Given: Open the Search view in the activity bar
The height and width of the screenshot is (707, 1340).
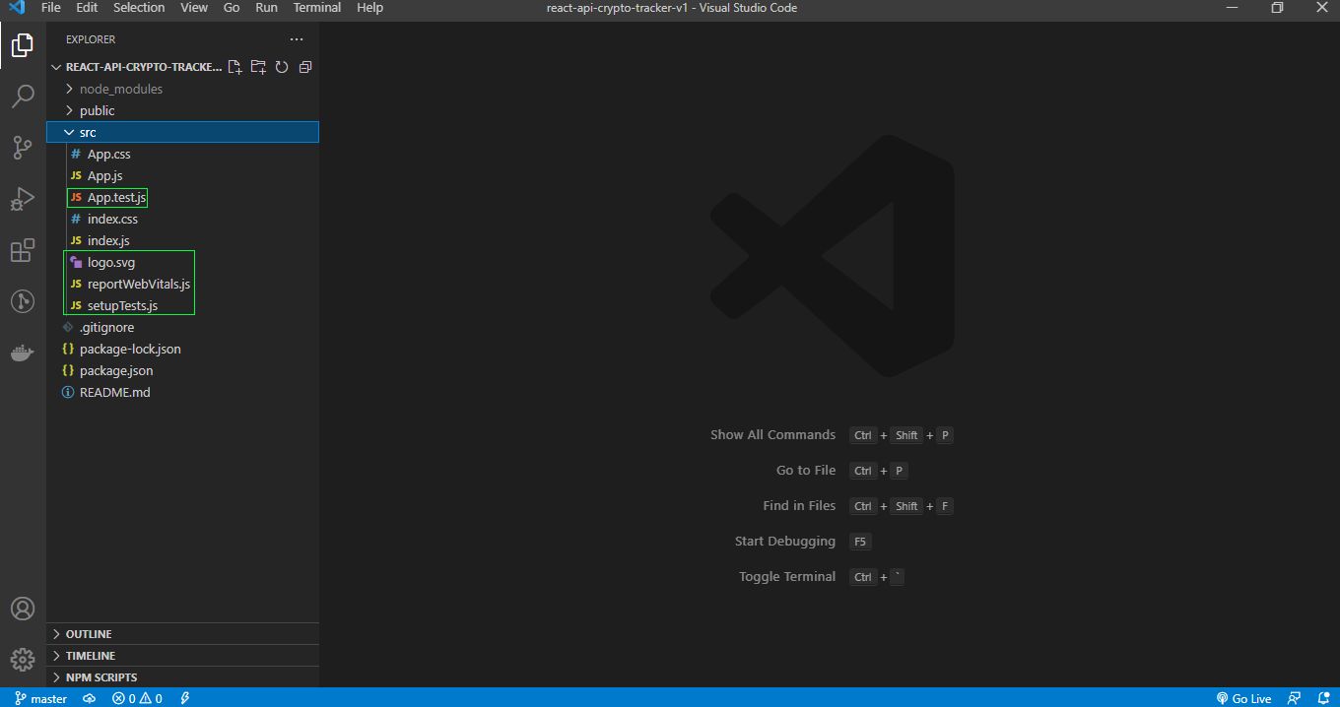Looking at the screenshot, I should coord(22,96).
